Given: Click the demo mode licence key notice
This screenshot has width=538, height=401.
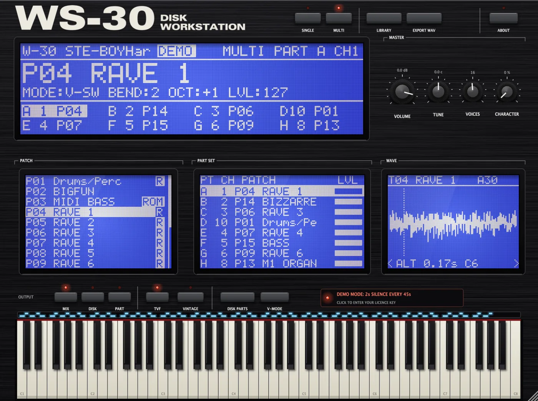Looking at the screenshot, I should click(392, 298).
